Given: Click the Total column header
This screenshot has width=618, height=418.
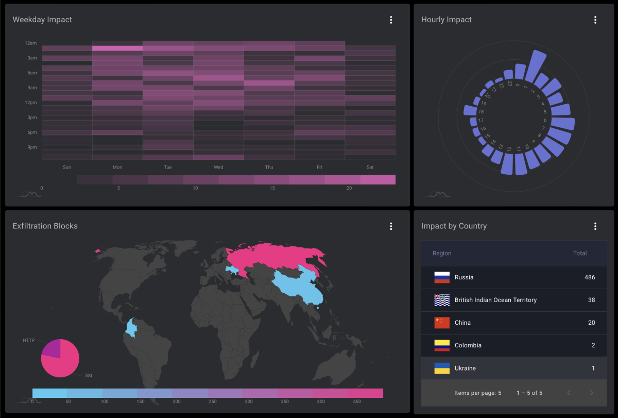Looking at the screenshot, I should tap(580, 253).
